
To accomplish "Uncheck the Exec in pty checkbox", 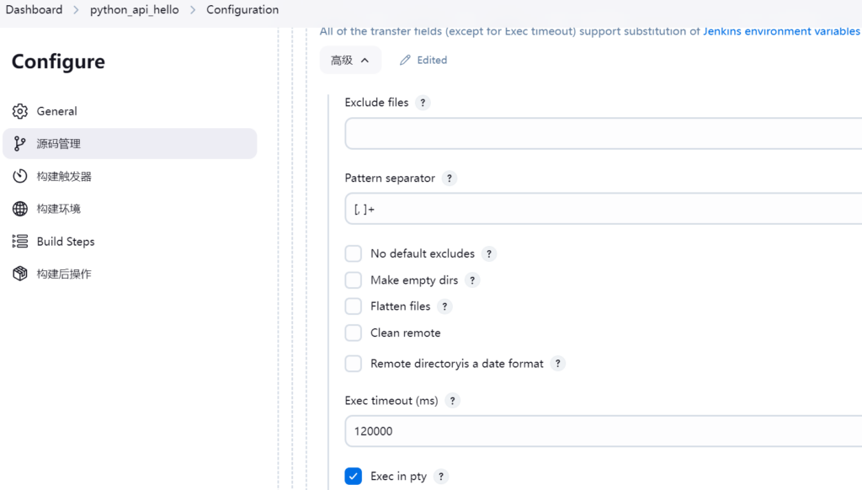I will [354, 477].
